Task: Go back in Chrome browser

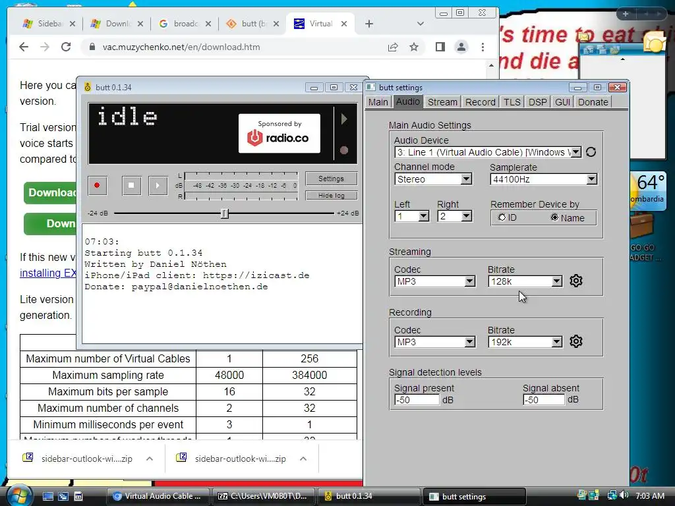Action: pos(24,47)
